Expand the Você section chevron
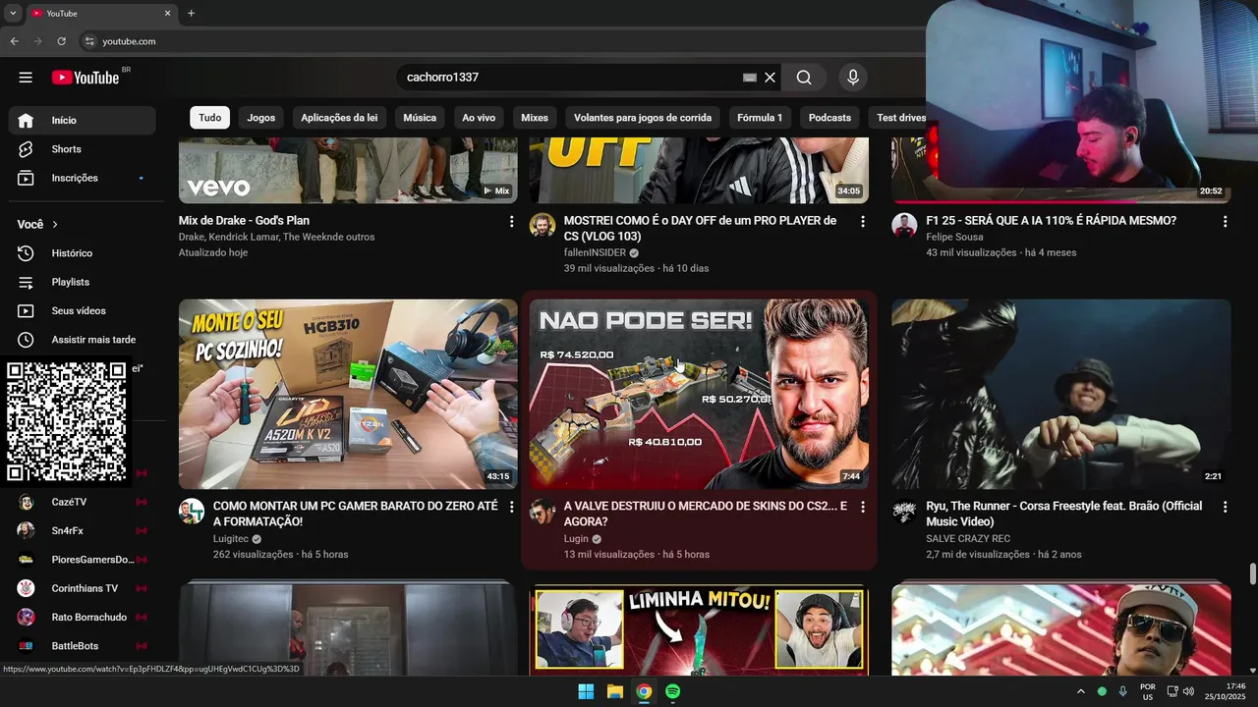Screen dimensions: 1258x707 tap(55, 225)
